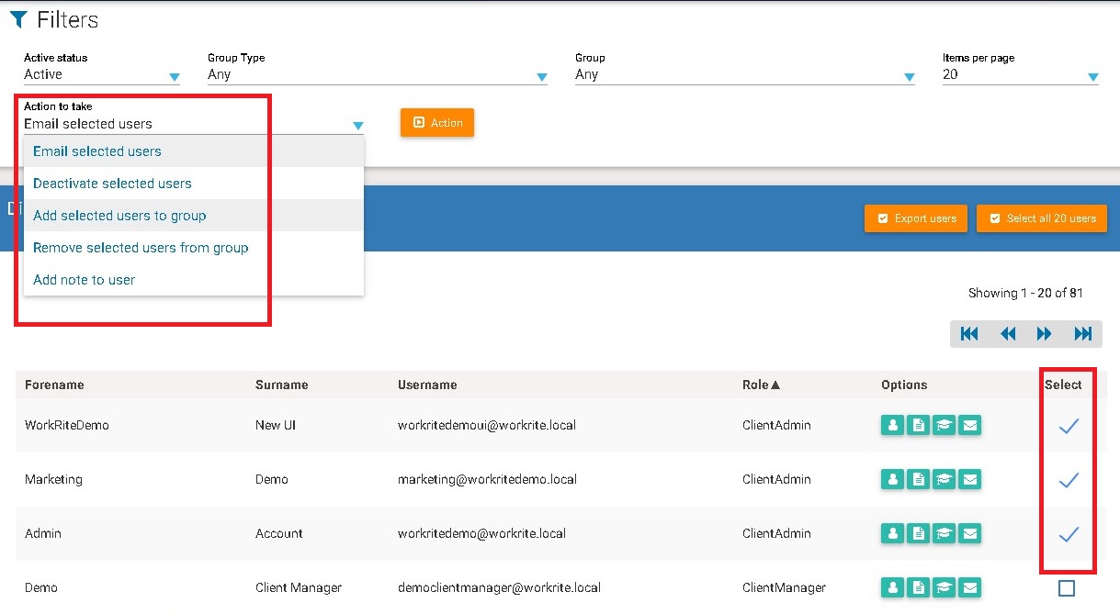The height and width of the screenshot is (614, 1120).
Task: Choose 'Deactivate selected users' option
Action: pos(112,184)
